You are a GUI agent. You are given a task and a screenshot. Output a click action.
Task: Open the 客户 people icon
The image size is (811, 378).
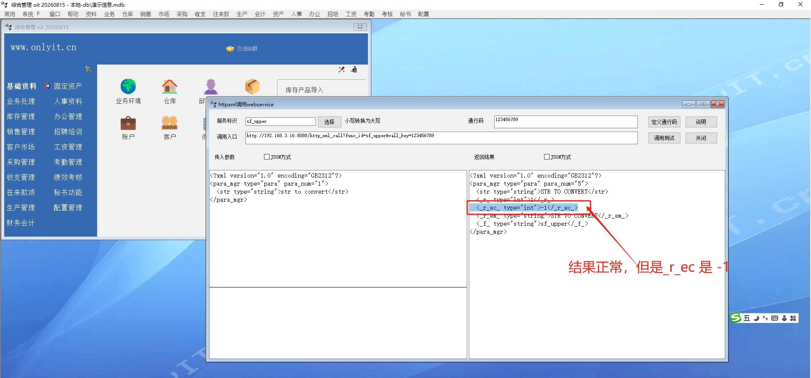coord(169,123)
